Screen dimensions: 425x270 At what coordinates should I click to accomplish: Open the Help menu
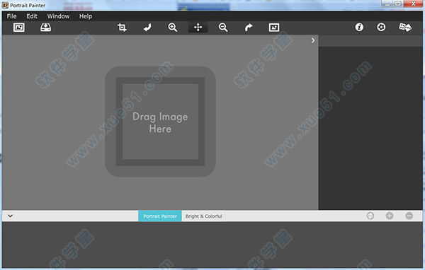[x=86, y=16]
